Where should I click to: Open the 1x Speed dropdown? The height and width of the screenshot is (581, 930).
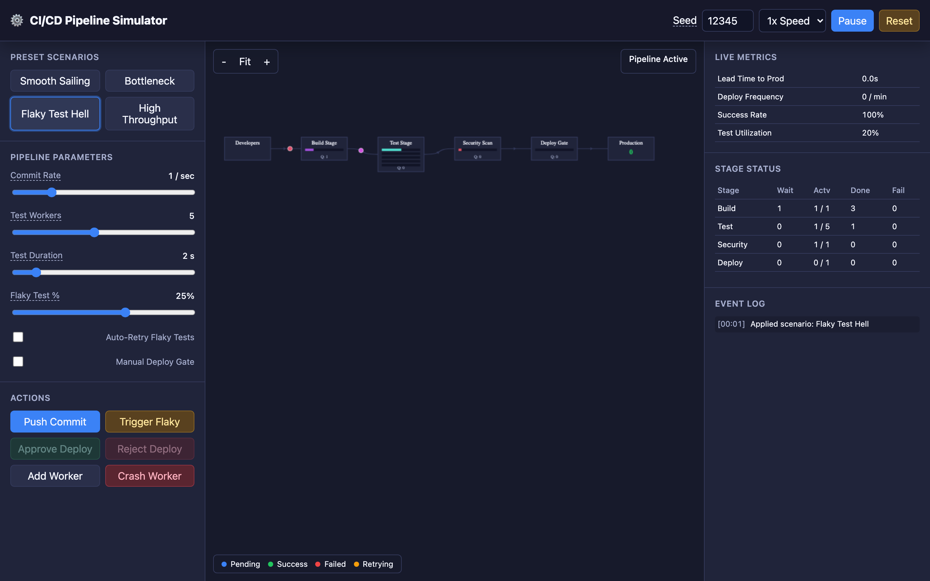[x=792, y=21]
